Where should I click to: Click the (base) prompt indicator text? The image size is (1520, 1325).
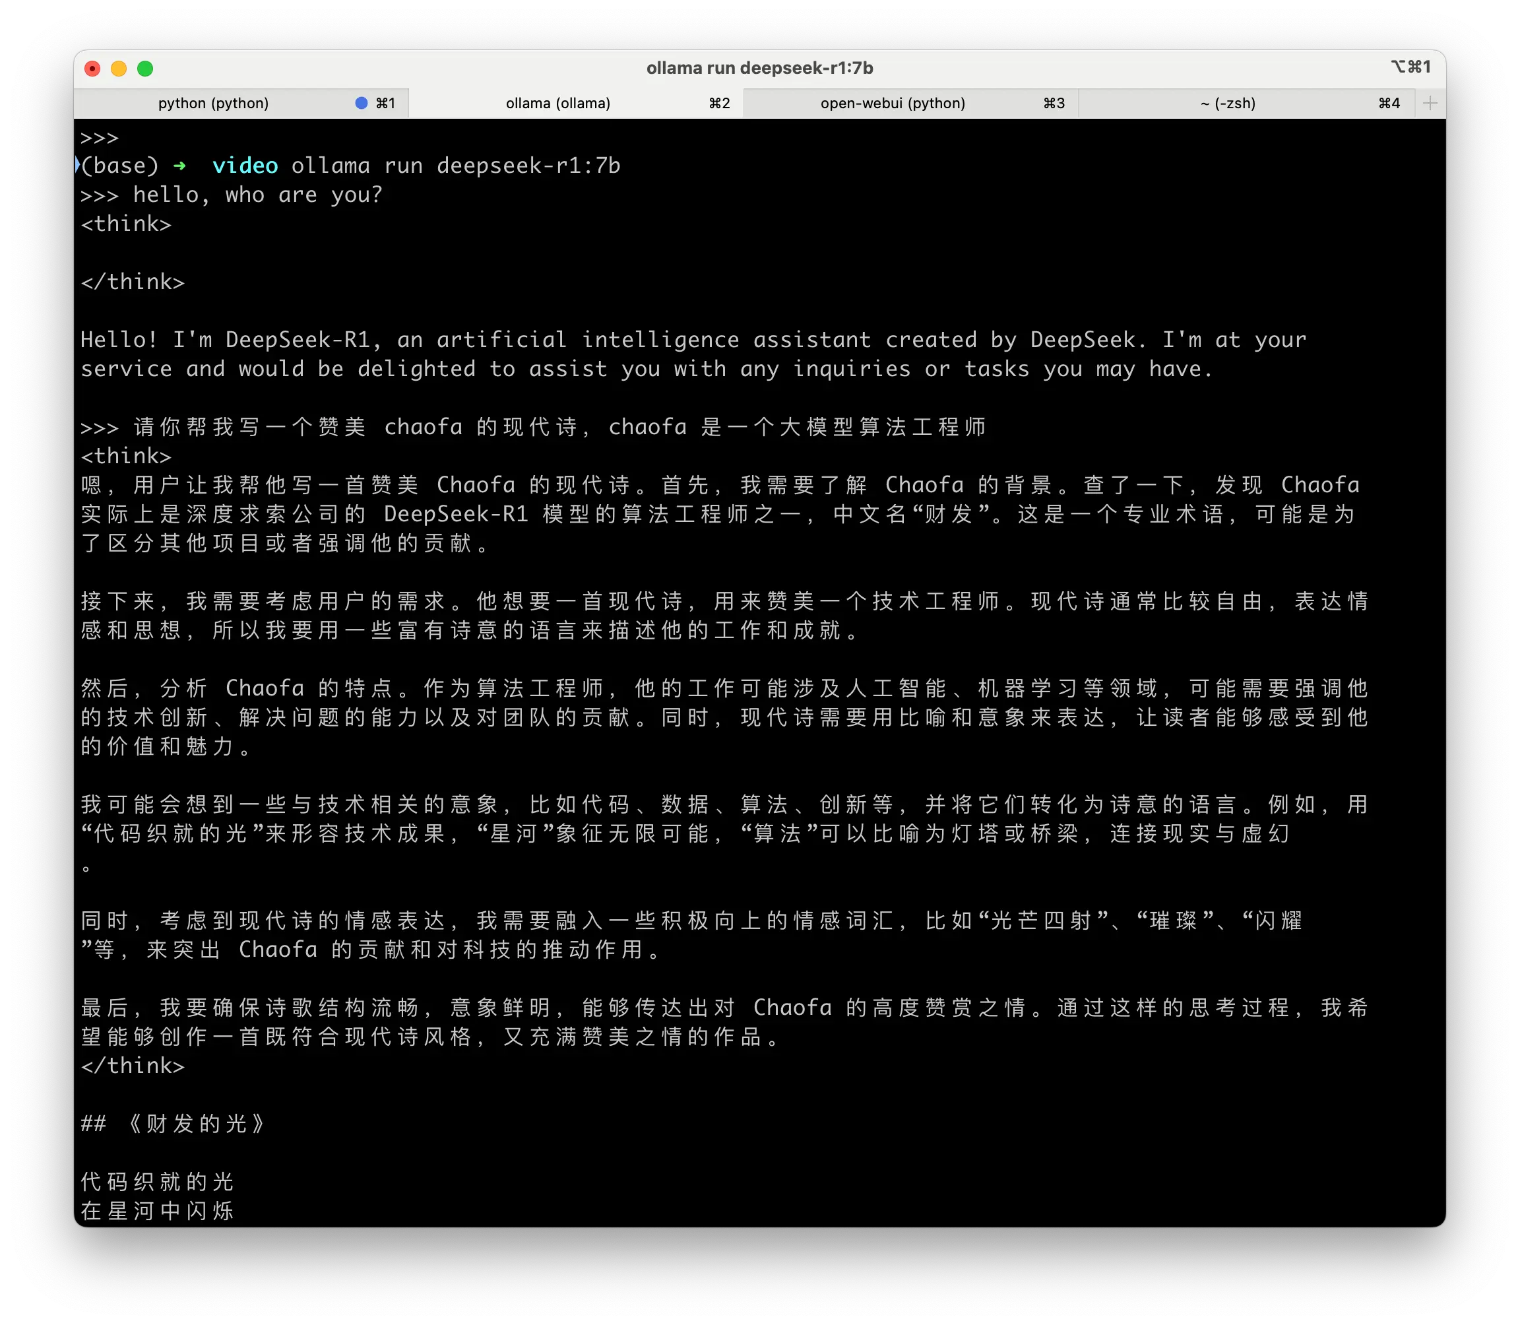121,166
